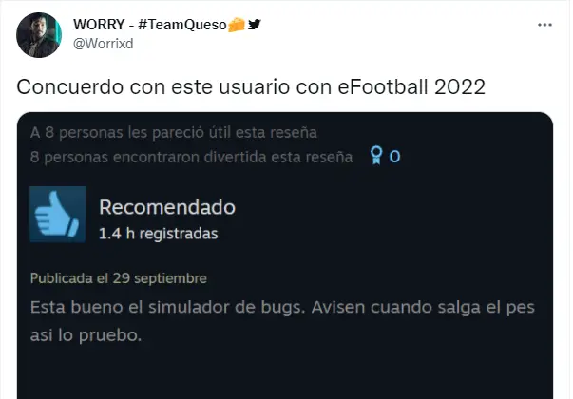Click the Recomendado heading text
The width and height of the screenshot is (573, 399).
pyautogui.click(x=167, y=207)
